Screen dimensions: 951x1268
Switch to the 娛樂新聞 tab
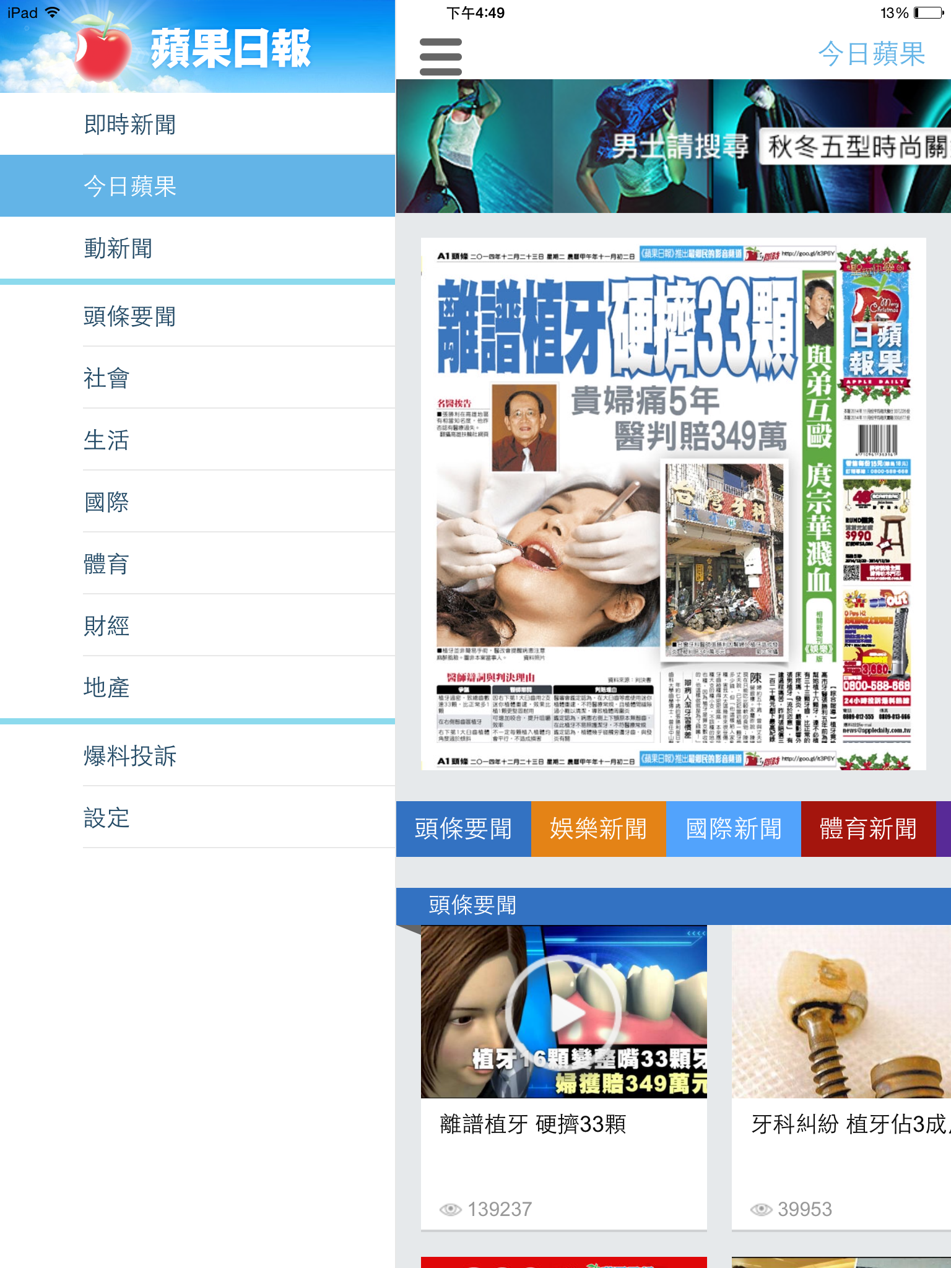click(599, 829)
